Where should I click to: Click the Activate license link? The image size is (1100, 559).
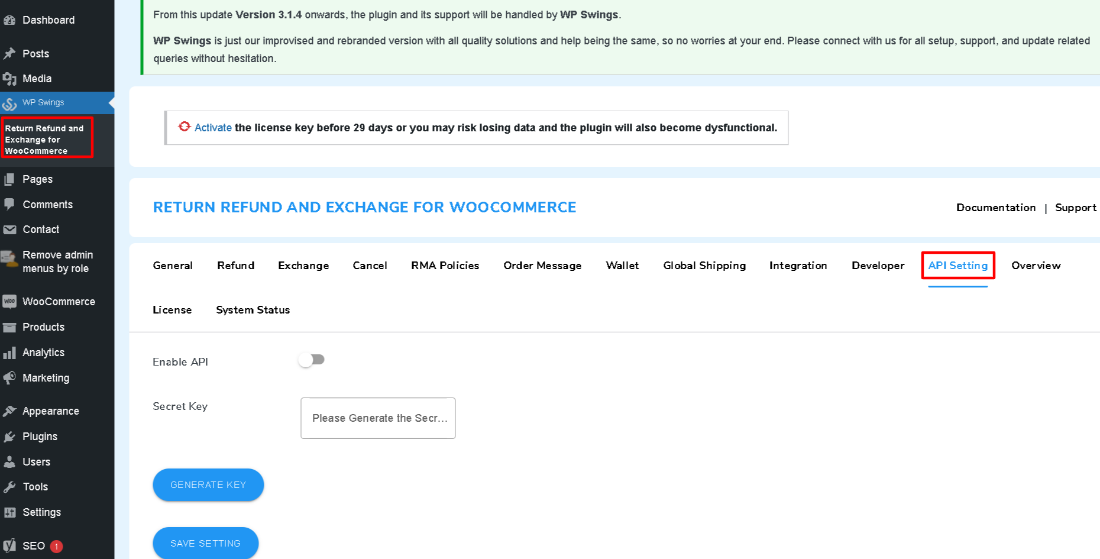pyautogui.click(x=213, y=128)
